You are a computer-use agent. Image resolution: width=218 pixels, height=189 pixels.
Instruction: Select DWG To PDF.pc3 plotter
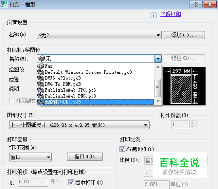95,84
